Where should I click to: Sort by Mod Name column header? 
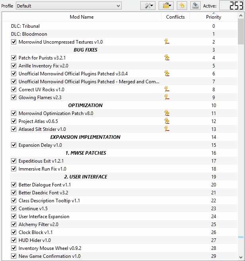pyautogui.click(x=82, y=17)
